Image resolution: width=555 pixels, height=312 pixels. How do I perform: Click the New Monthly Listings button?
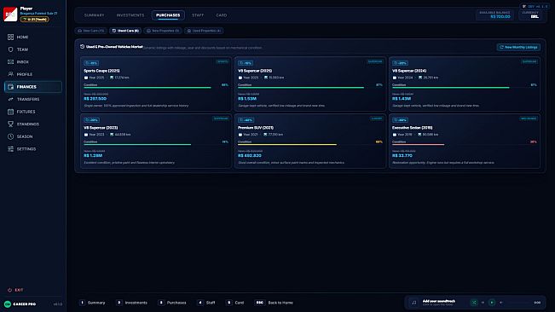518,47
